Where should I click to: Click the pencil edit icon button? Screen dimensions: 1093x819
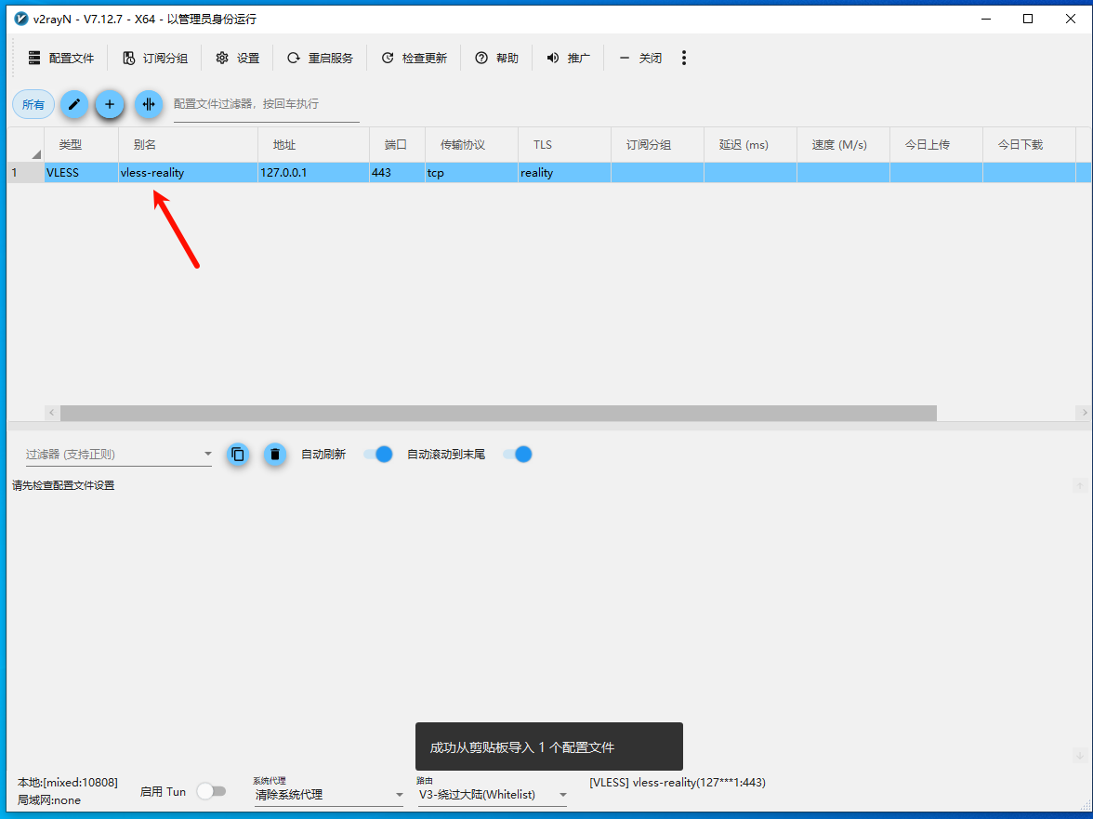coord(74,104)
